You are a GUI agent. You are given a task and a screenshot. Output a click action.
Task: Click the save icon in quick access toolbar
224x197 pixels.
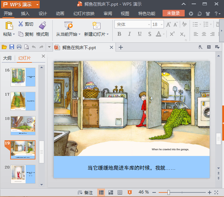12,47
